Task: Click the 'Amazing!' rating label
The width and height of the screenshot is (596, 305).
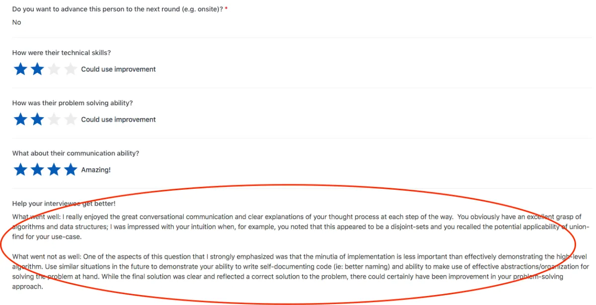Action: point(96,169)
